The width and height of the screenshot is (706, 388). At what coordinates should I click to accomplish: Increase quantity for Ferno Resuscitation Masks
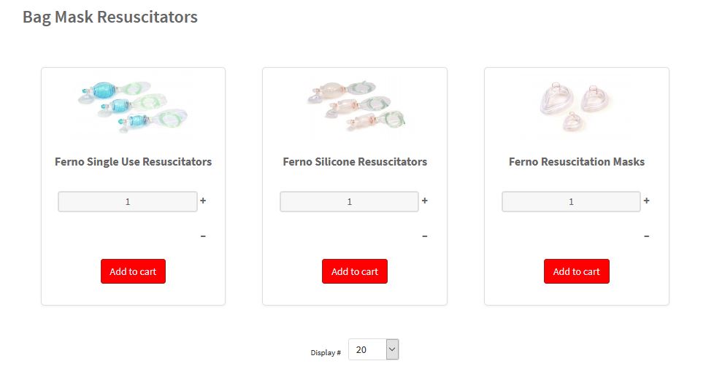pos(647,201)
